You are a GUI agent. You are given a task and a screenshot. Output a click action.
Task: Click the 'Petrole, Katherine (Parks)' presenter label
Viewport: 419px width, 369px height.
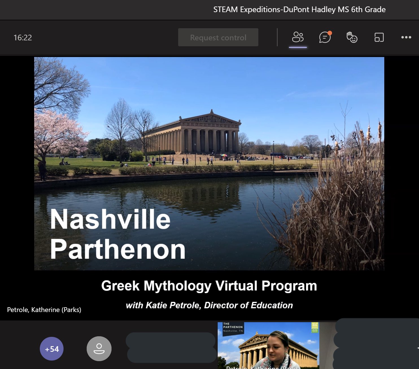44,310
